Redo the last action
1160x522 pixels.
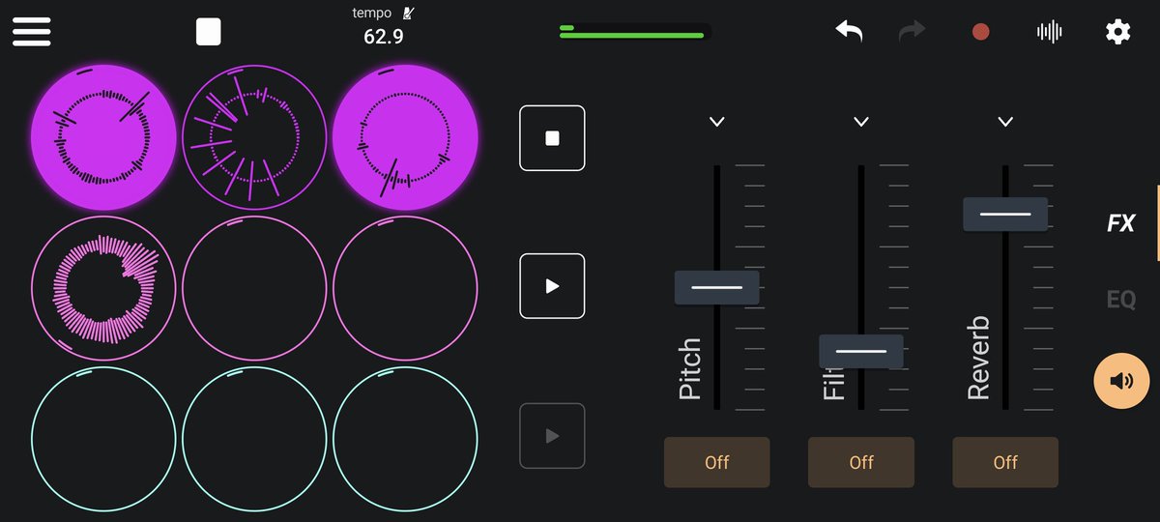click(912, 31)
